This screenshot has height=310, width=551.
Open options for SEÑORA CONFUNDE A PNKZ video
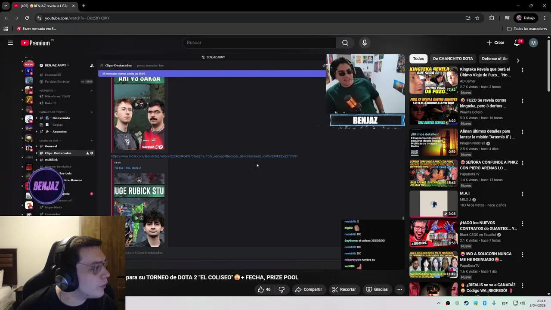523,163
